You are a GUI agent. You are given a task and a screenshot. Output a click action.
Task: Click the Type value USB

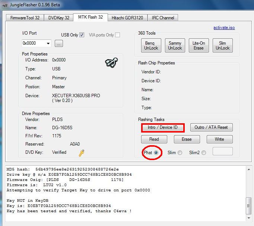[56, 69]
